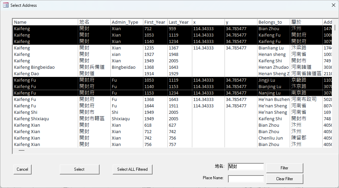Apply the Filter button
This screenshot has width=339, height=188.
point(284,168)
